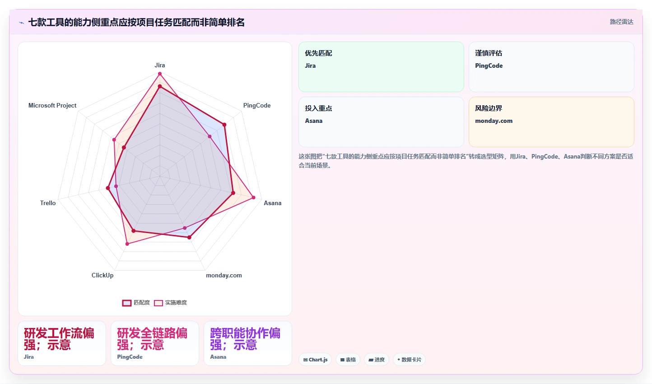
Task: Click the Trello axis label on radar
Action: point(48,203)
